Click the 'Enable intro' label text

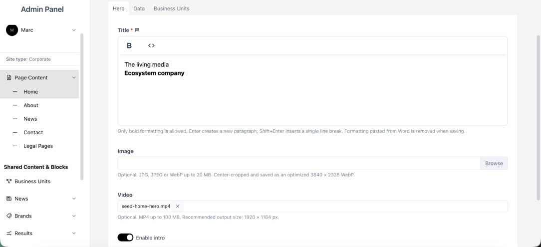click(x=150, y=238)
